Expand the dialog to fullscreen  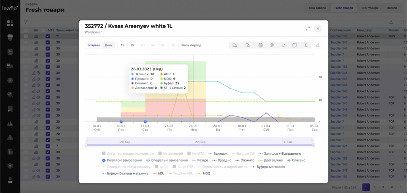308,29
